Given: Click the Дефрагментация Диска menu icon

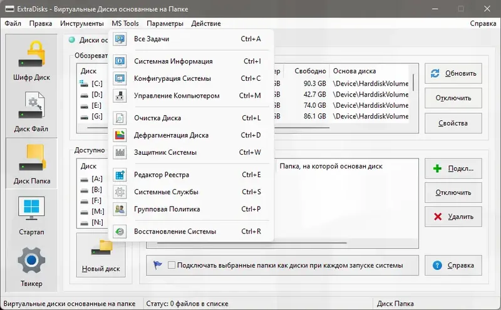Looking at the screenshot, I should [x=120, y=135].
